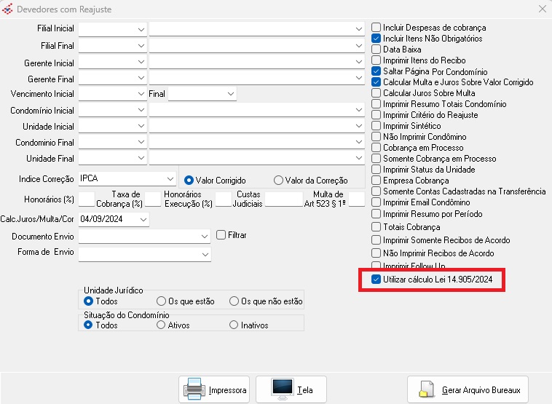This screenshot has width=552, height=404.
Task: Select Ativos condominium situation
Action: [162, 325]
